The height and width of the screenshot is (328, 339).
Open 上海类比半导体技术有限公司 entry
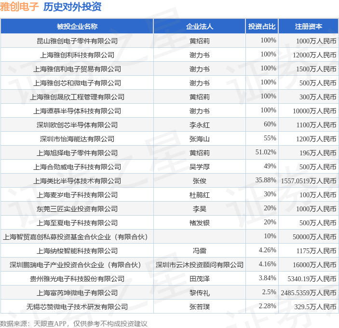77,181
